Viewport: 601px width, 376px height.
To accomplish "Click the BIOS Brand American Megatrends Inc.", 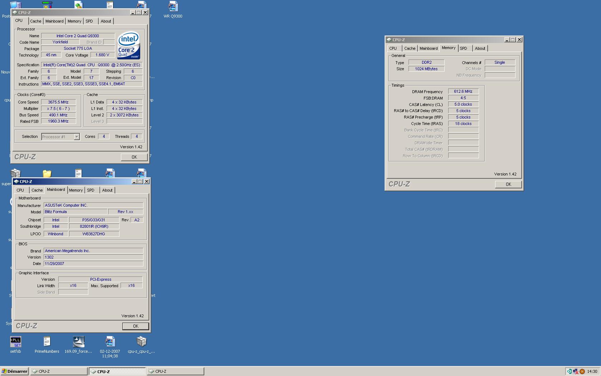I will coord(93,251).
